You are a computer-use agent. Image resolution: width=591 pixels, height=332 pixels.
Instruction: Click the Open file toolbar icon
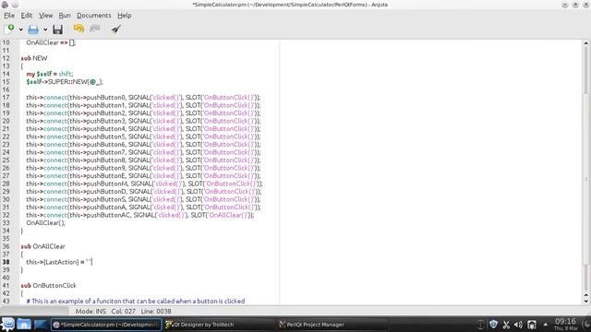pos(33,29)
